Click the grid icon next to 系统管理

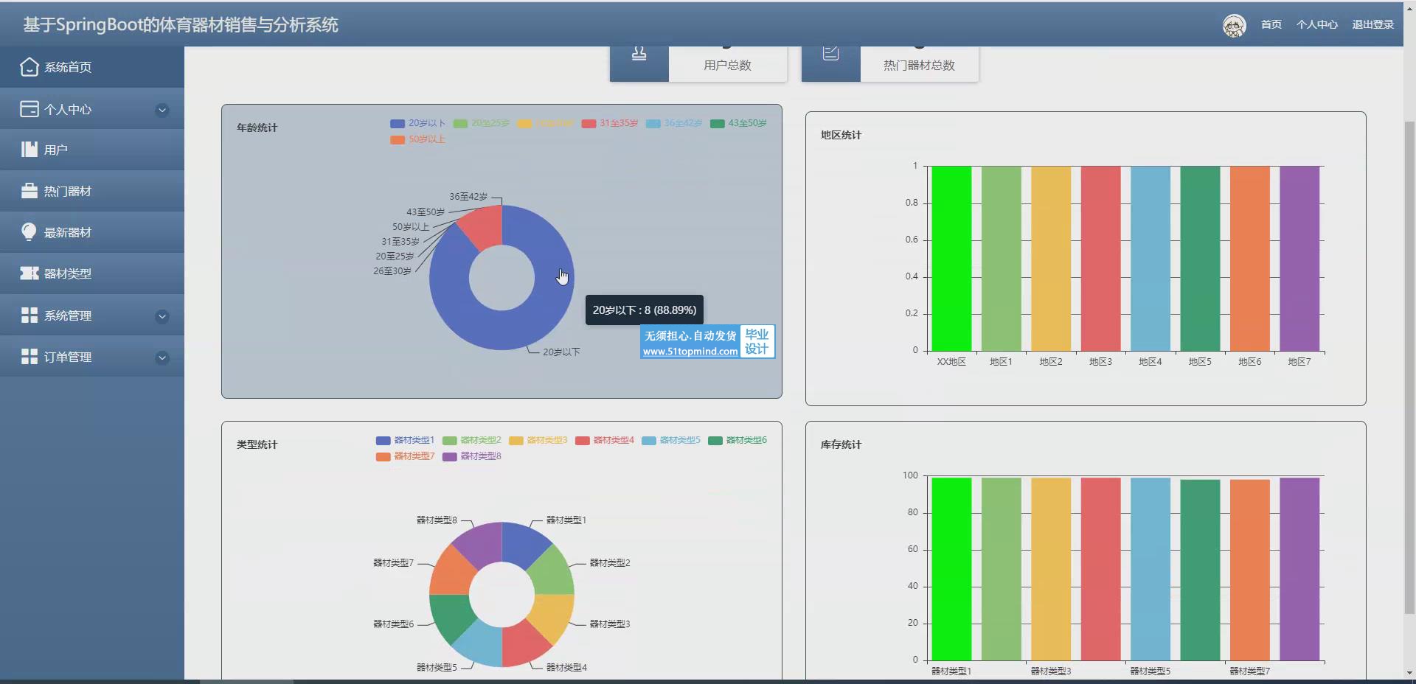(29, 315)
